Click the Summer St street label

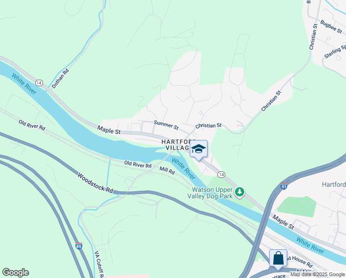coord(166,125)
